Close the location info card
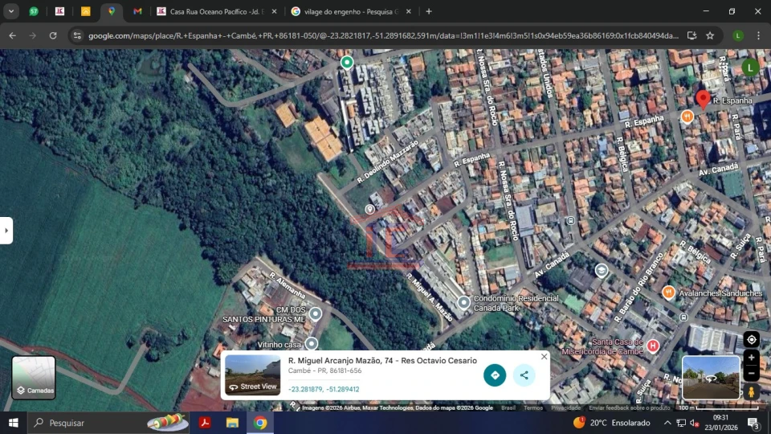Image resolution: width=771 pixels, height=434 pixels. 544,357
